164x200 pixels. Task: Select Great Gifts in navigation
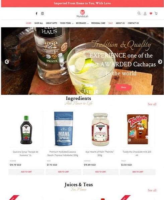click(52, 23)
